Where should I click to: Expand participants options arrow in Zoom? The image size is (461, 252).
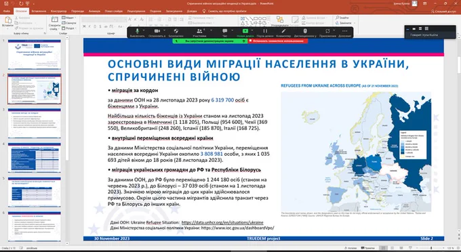212,30
